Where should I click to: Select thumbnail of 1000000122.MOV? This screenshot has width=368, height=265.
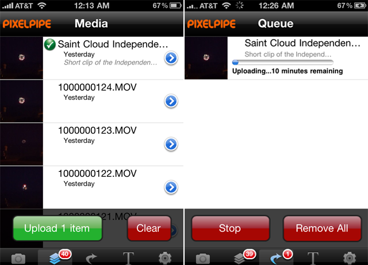click(21, 187)
